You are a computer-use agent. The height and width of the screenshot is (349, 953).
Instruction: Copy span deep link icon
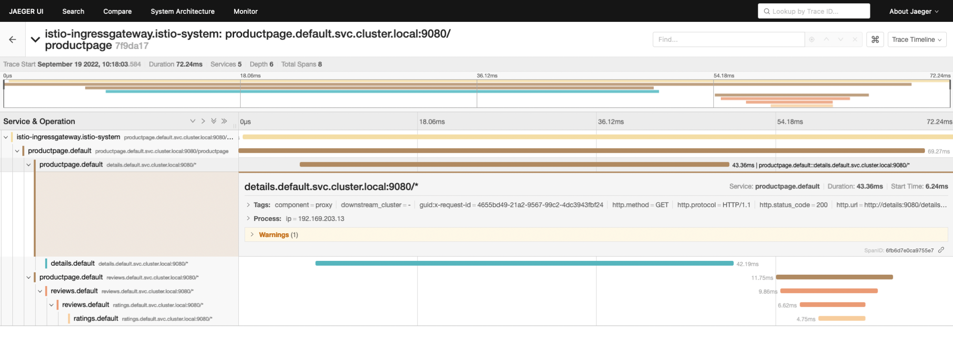tap(941, 250)
